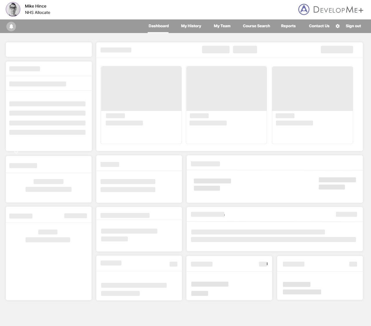The image size is (371, 326).
Task: Select the third loading course card image
Action: [312, 89]
